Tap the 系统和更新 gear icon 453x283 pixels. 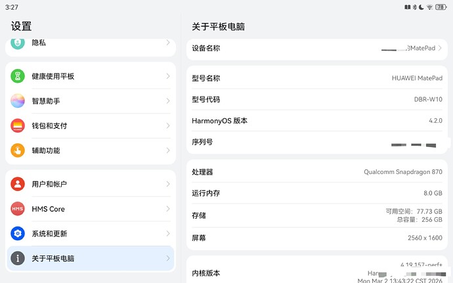pyautogui.click(x=18, y=233)
